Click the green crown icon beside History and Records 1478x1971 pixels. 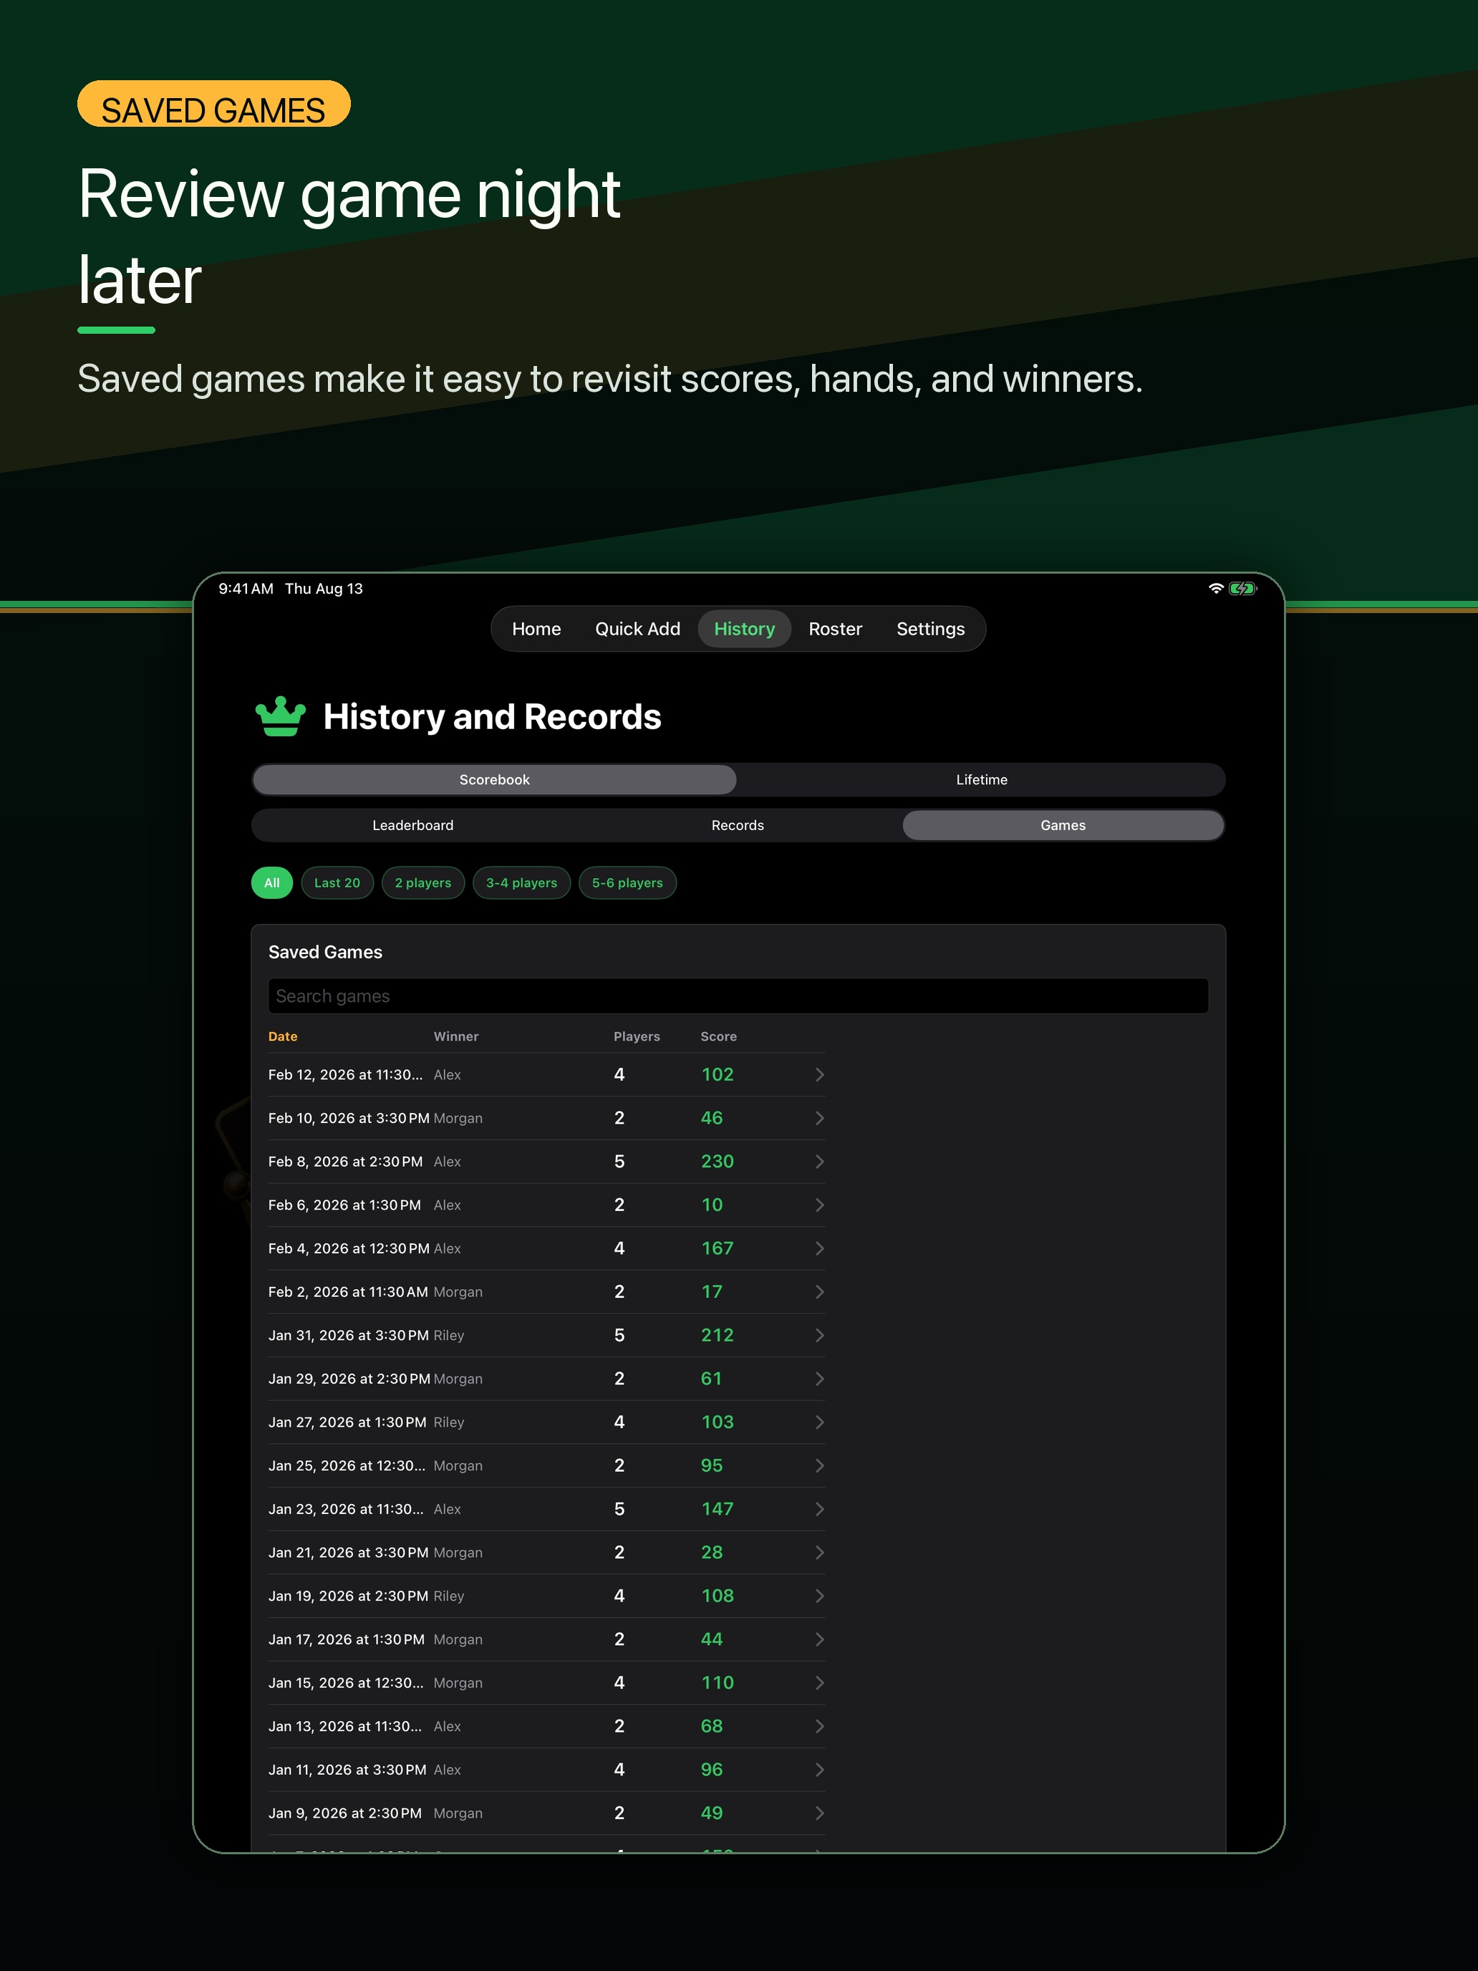tap(281, 716)
